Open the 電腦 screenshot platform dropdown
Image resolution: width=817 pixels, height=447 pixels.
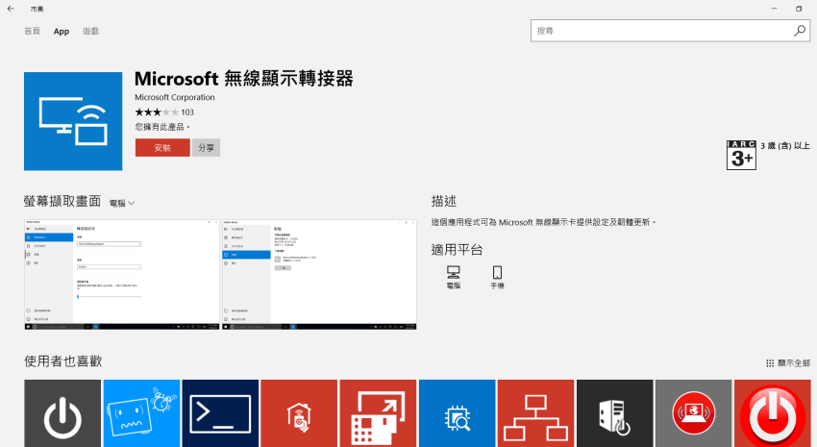tap(122, 203)
